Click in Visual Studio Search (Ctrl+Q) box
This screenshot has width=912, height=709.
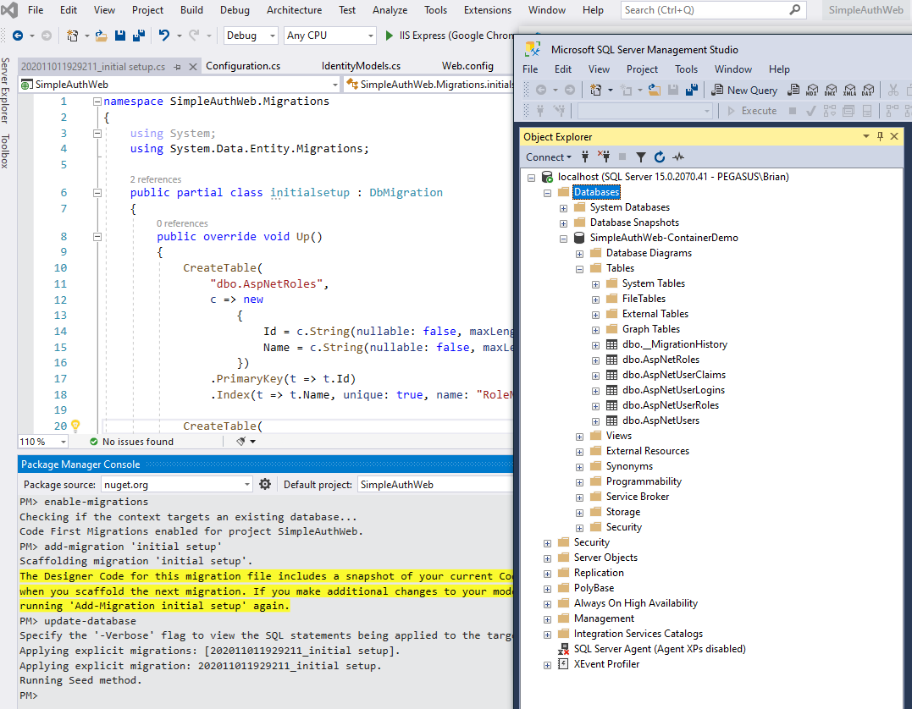coord(714,10)
